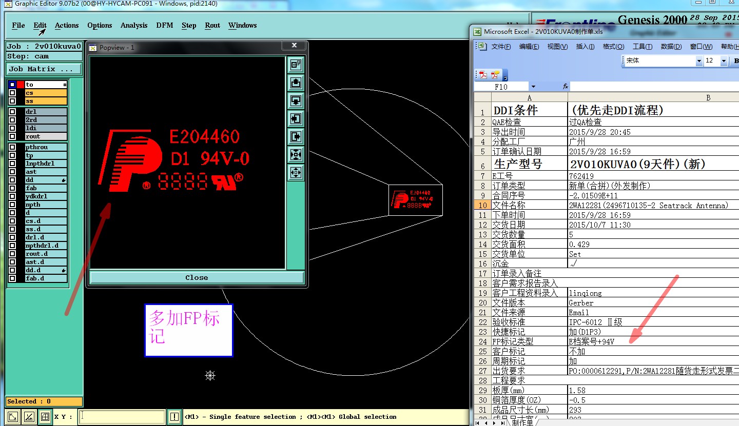Click the diagonal arrow coordinate mode icon
The height and width of the screenshot is (426, 739).
tap(13, 417)
